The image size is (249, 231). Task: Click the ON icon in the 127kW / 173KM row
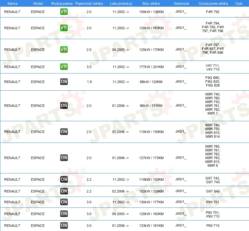click(64, 158)
